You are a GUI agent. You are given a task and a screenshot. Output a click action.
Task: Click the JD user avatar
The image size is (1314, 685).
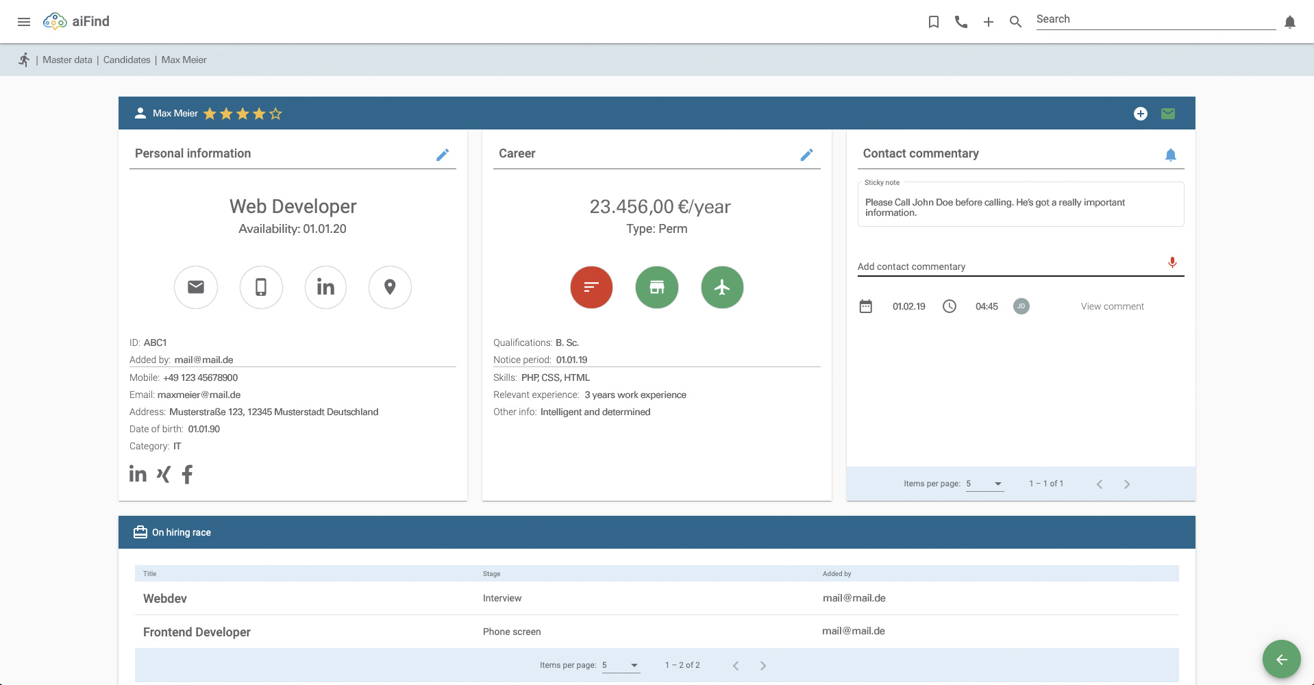(x=1021, y=306)
